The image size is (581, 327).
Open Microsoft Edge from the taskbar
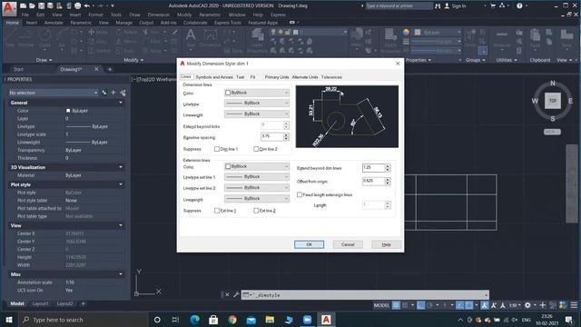pyautogui.click(x=194, y=320)
